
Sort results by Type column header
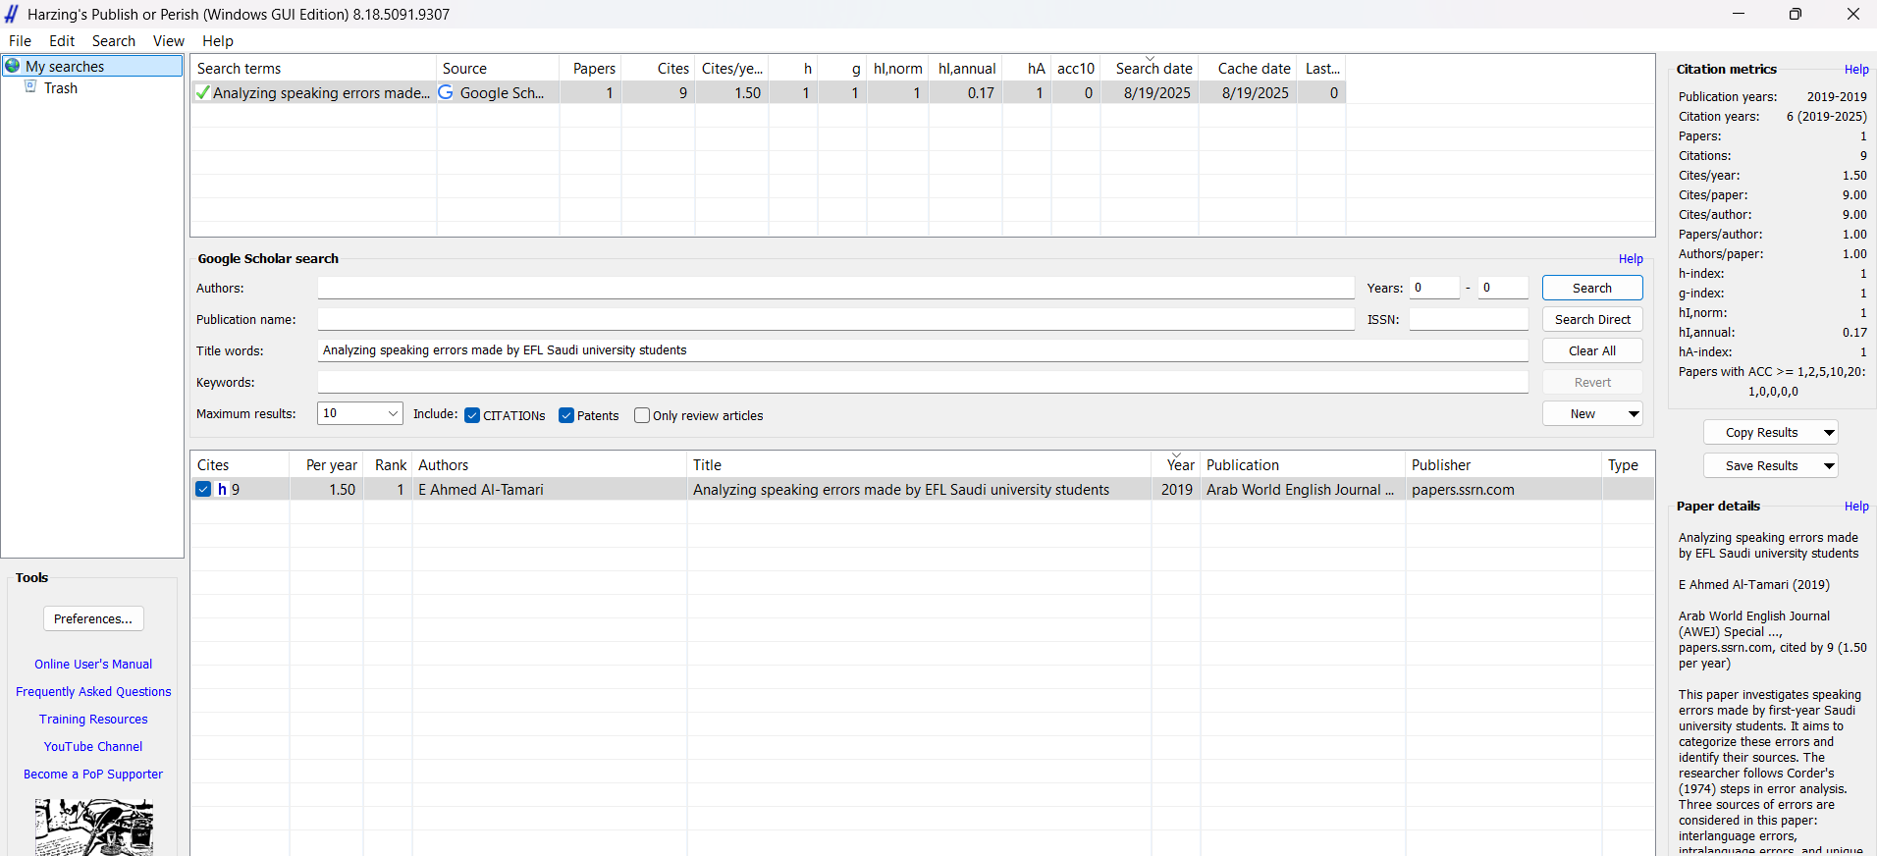(x=1629, y=465)
